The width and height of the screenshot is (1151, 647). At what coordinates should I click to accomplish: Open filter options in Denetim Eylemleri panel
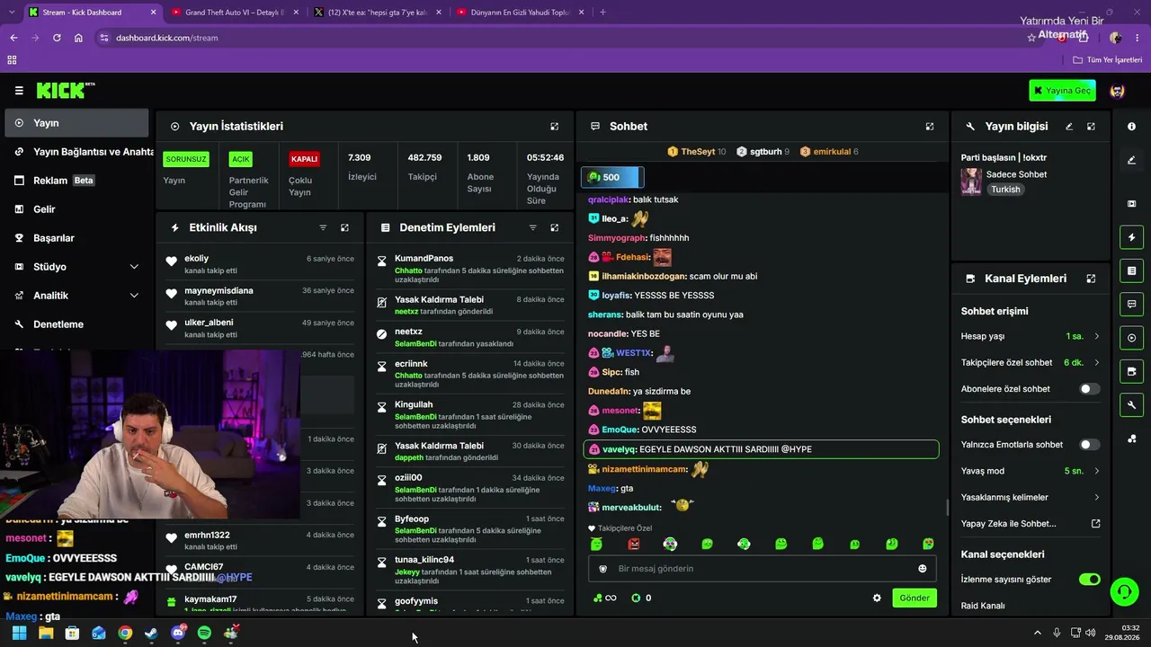[x=532, y=228]
